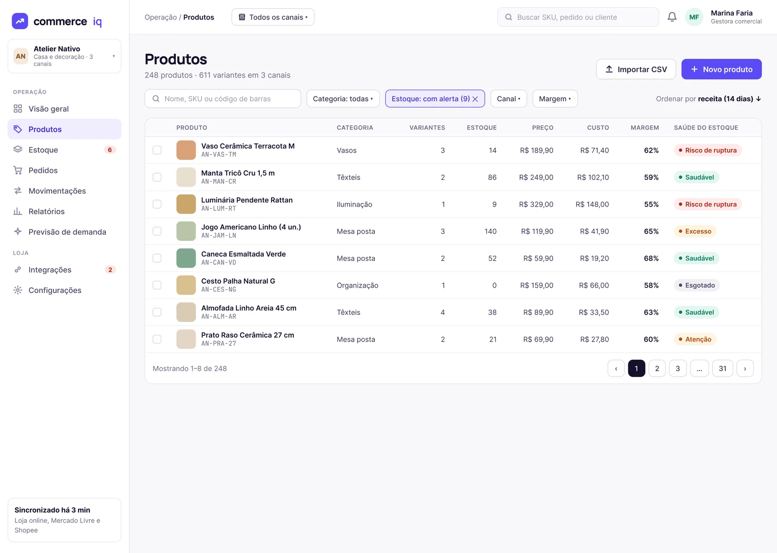Remove the Estoque com alerta filter

[475, 99]
